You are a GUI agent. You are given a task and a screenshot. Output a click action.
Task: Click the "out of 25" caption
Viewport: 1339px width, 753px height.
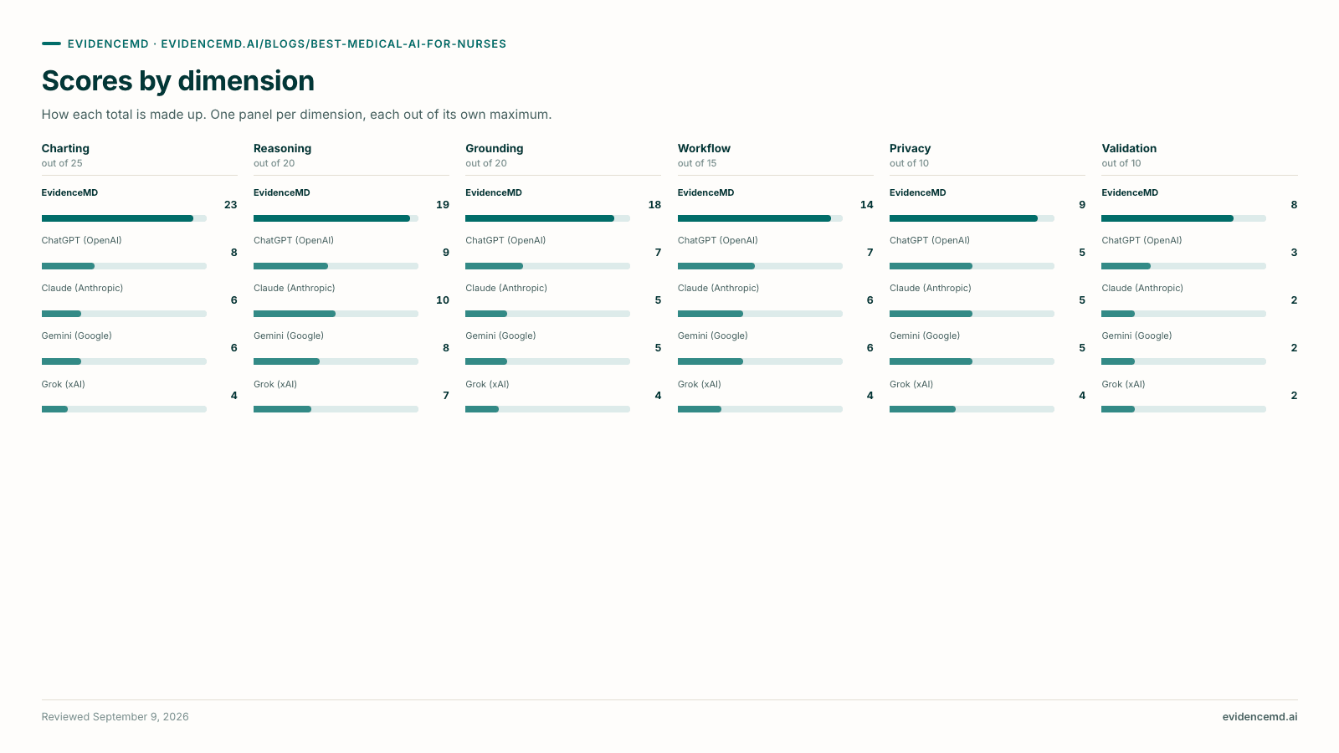[62, 164]
